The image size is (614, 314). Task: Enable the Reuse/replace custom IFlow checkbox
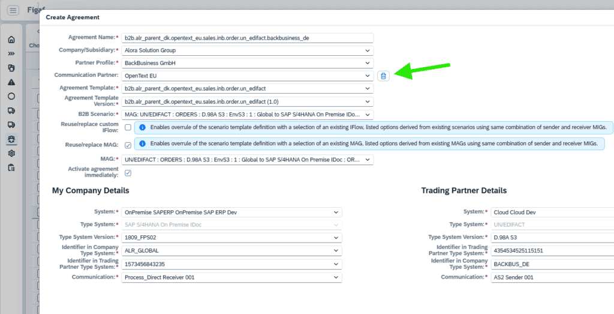(x=128, y=127)
